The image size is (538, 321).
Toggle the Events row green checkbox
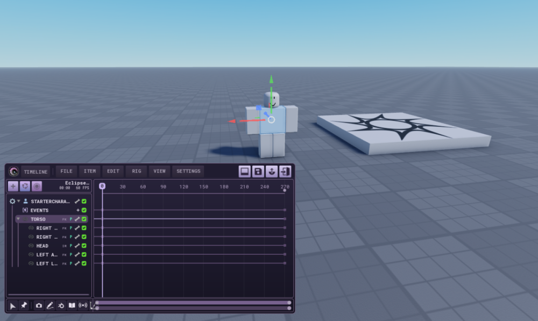(x=84, y=210)
